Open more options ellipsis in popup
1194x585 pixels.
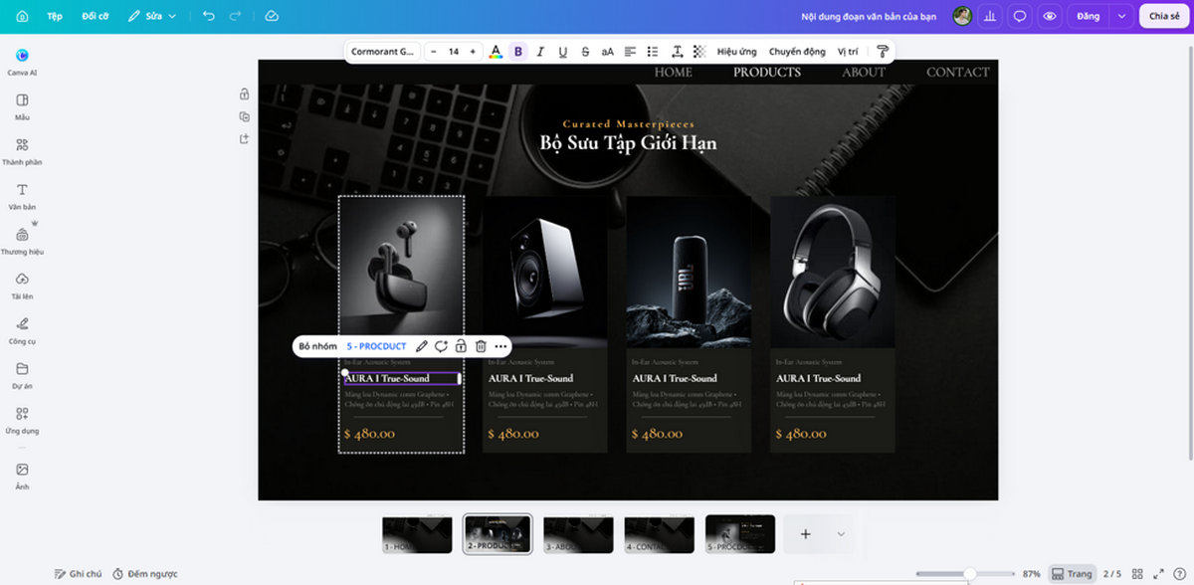(x=500, y=346)
